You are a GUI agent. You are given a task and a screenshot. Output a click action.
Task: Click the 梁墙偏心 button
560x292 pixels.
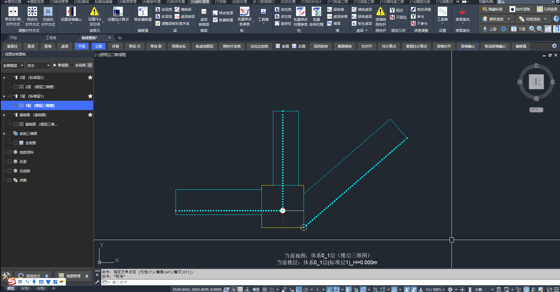click(x=468, y=46)
